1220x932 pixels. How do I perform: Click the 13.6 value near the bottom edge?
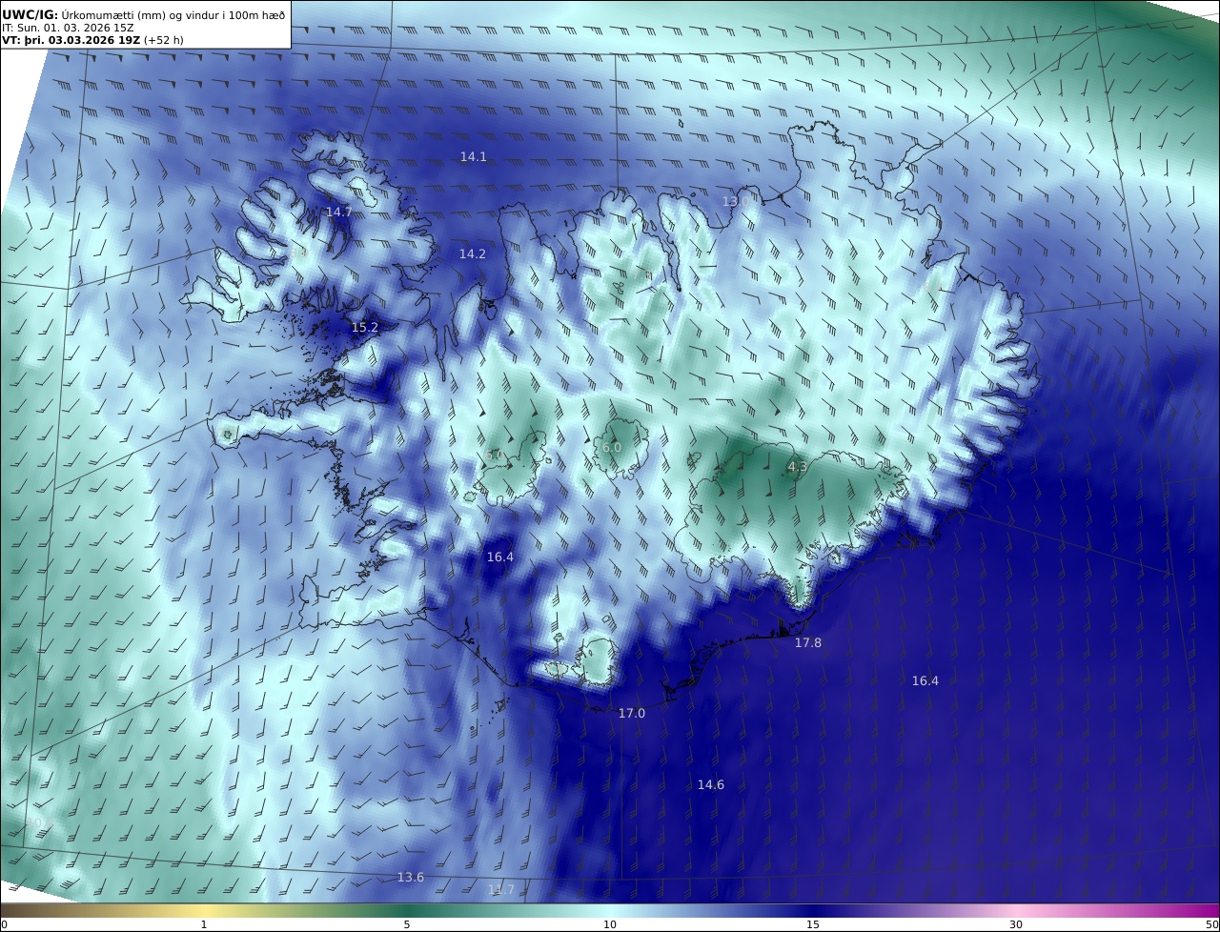(411, 877)
